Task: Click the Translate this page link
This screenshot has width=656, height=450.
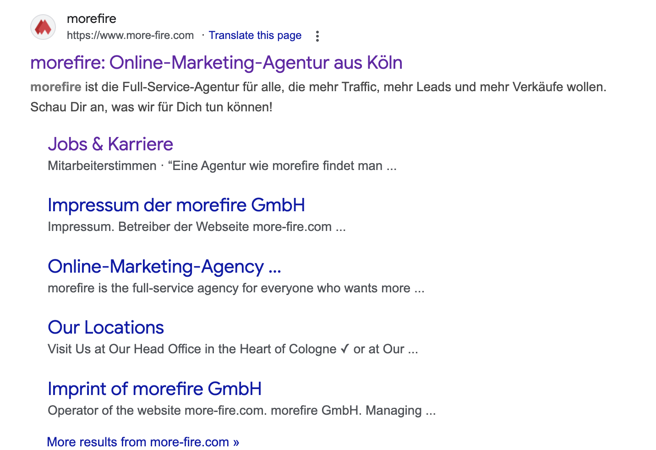Action: (x=255, y=35)
